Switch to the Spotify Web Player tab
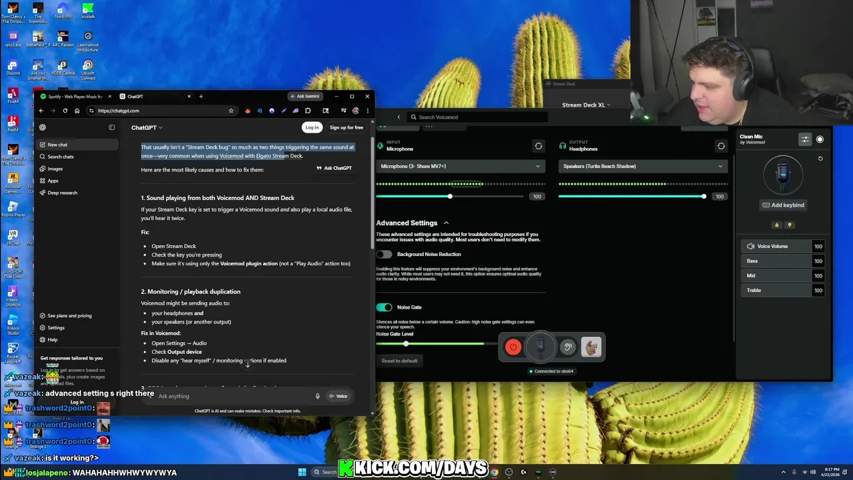853x480 pixels. pyautogui.click(x=74, y=96)
